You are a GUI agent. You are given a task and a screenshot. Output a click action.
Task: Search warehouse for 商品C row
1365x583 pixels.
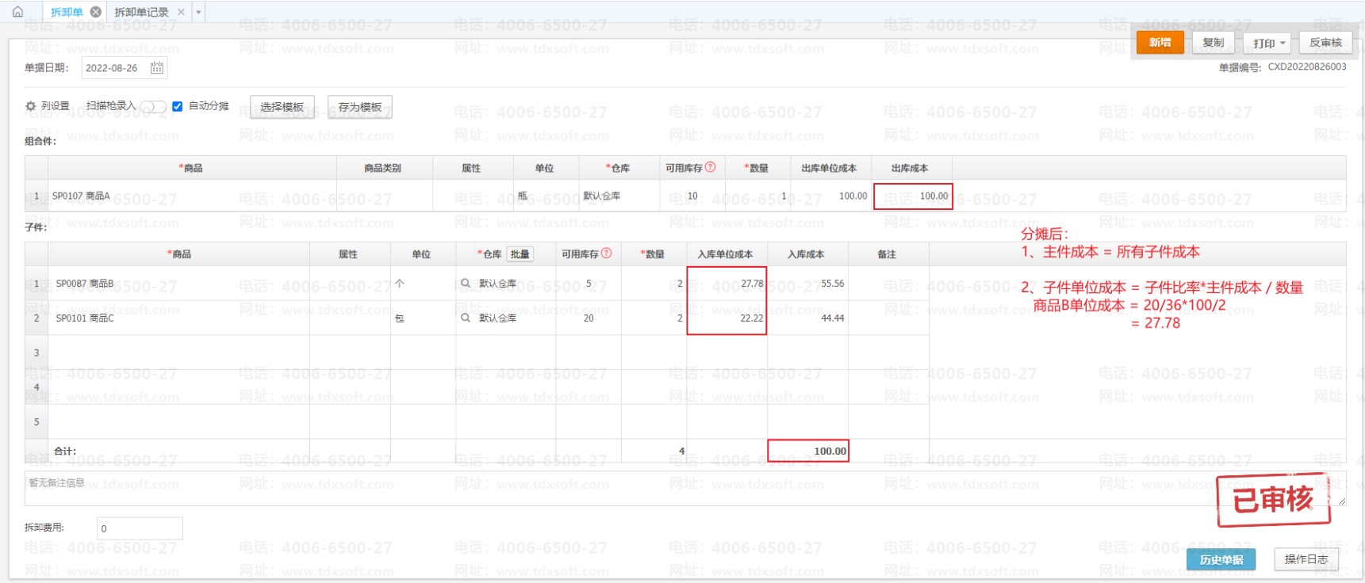coord(466,318)
